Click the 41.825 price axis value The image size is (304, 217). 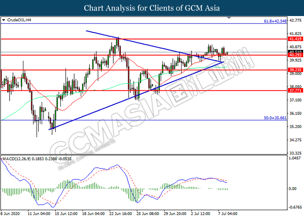click(295, 34)
